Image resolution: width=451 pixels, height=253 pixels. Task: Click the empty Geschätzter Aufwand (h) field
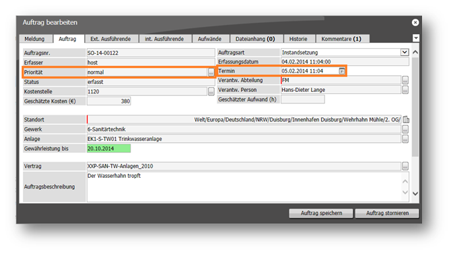[x=303, y=99]
